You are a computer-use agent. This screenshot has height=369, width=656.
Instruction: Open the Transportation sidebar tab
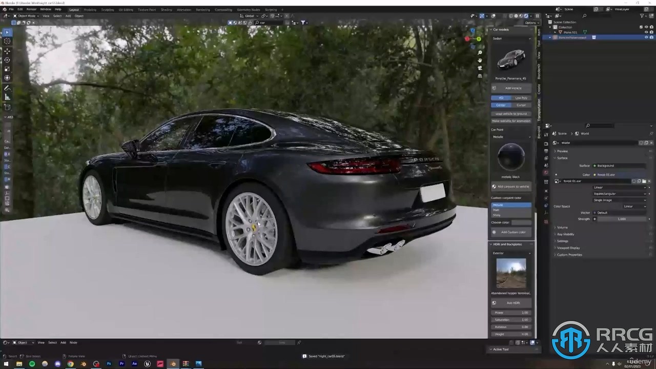pyautogui.click(x=539, y=109)
